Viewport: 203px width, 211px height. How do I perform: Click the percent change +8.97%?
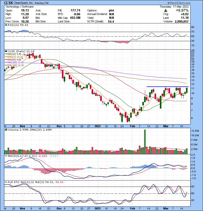click(182, 10)
